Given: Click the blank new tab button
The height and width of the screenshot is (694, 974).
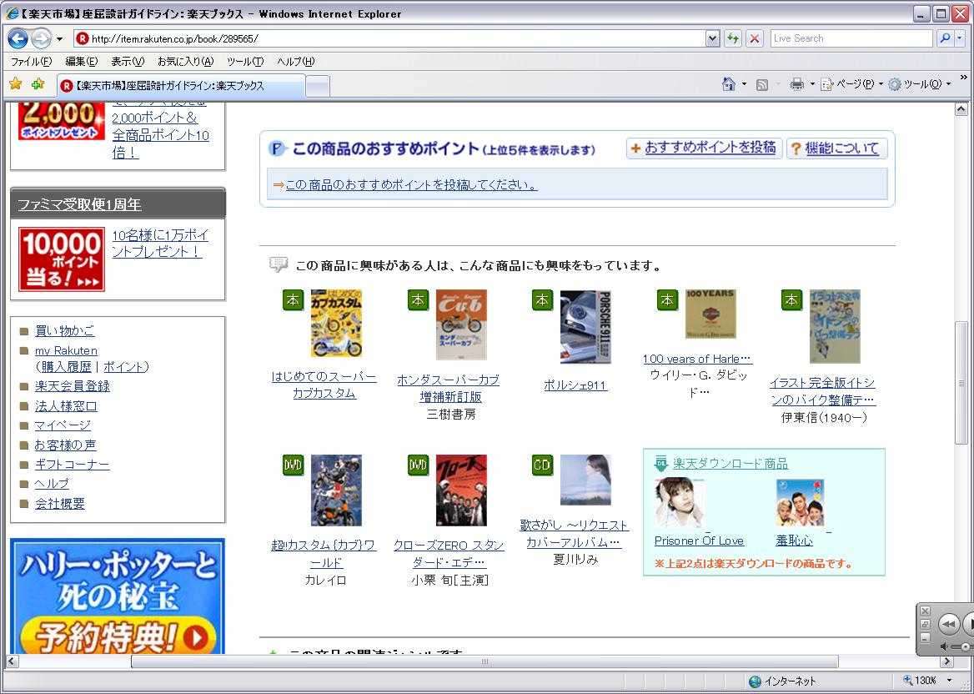Looking at the screenshot, I should [x=318, y=87].
